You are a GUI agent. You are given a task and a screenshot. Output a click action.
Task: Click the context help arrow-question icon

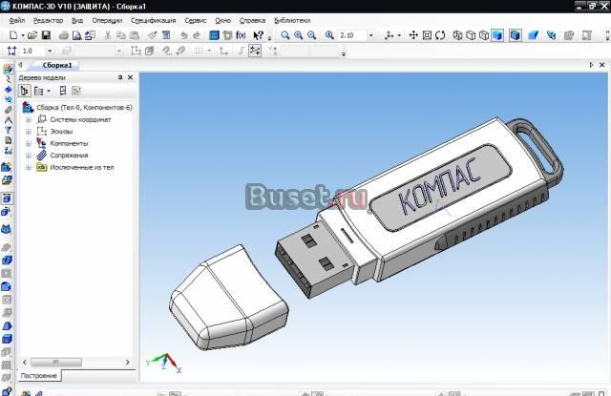pos(259,35)
